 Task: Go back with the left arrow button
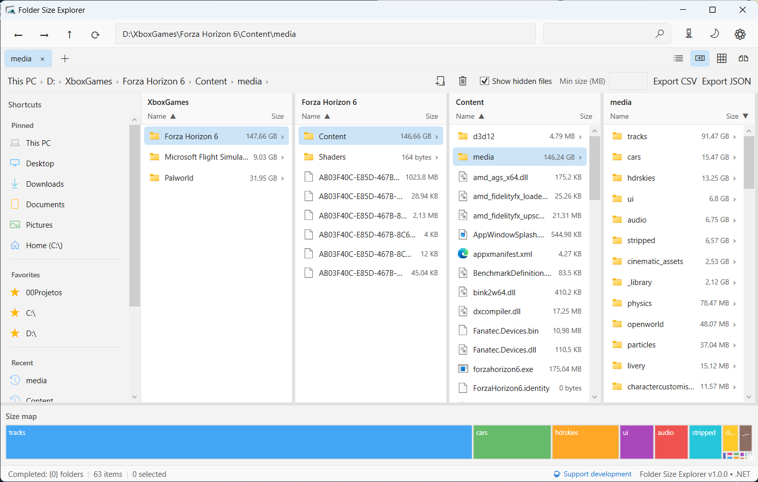[18, 35]
